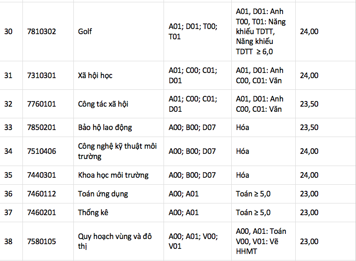This screenshot has height=261, width=356.
Task: Click the Khoa học môi trường cell
Action: point(113,175)
